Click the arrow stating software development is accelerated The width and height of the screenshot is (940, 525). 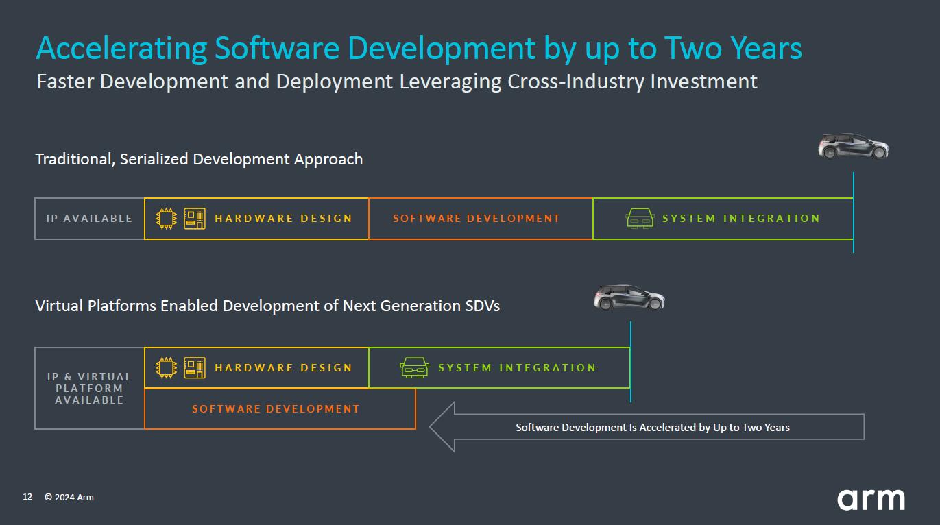(x=647, y=427)
